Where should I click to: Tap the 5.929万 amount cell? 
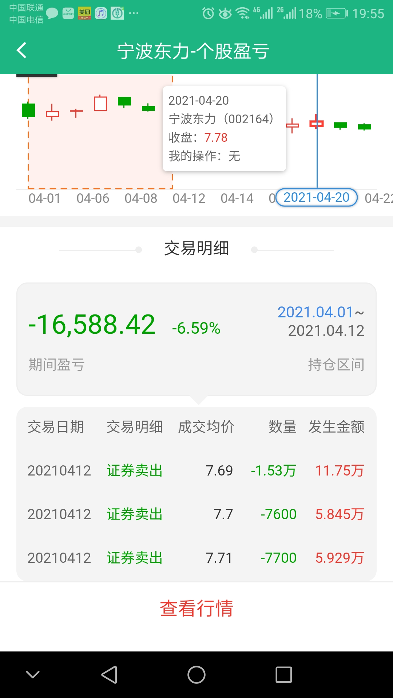(340, 558)
